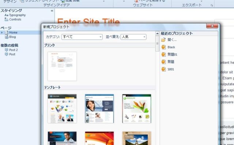Click the 無題01 project orange icon

(163, 55)
